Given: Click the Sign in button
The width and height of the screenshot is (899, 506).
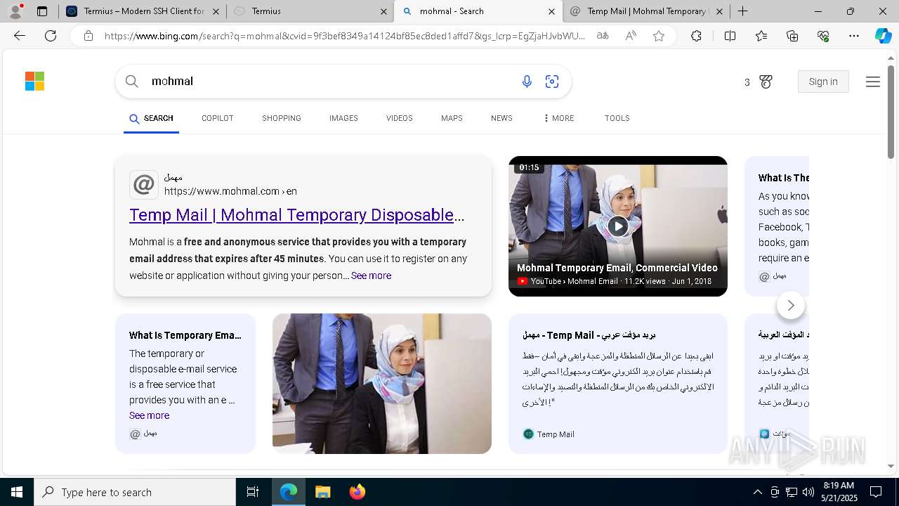Looking at the screenshot, I should (x=823, y=82).
